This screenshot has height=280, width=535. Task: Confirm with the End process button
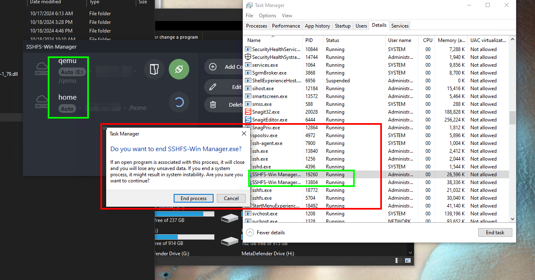193,198
